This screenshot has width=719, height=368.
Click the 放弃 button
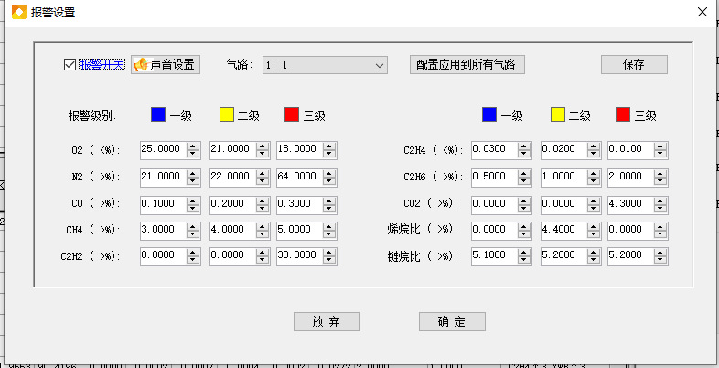click(327, 321)
